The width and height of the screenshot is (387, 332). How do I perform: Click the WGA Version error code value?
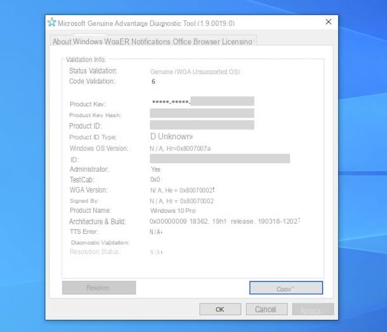pyautogui.click(x=182, y=190)
